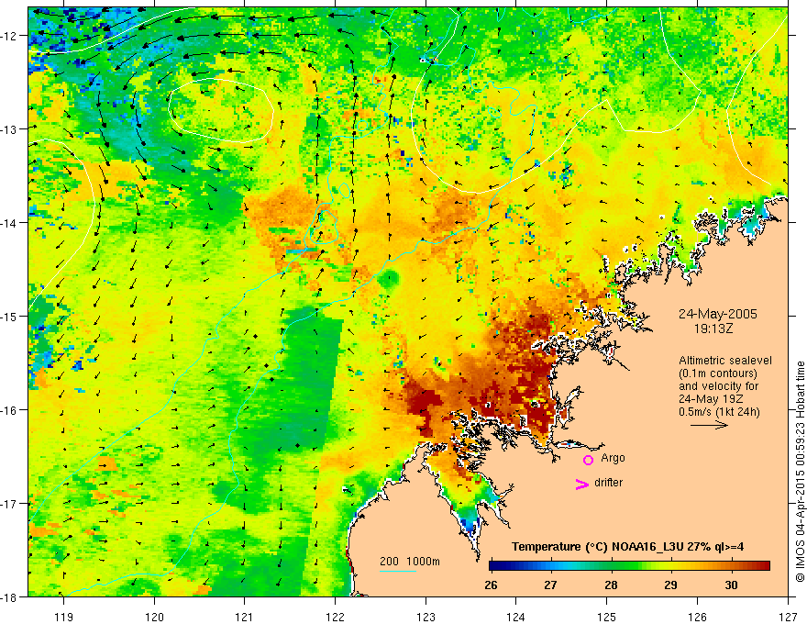Click latitude axis label -12
Viewport: 807px width, 624px height.
[9, 36]
